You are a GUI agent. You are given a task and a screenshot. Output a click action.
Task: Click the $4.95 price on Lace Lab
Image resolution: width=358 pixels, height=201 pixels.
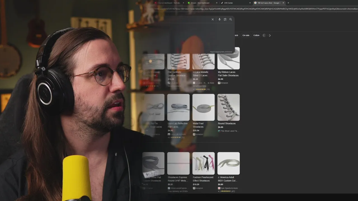point(170,131)
